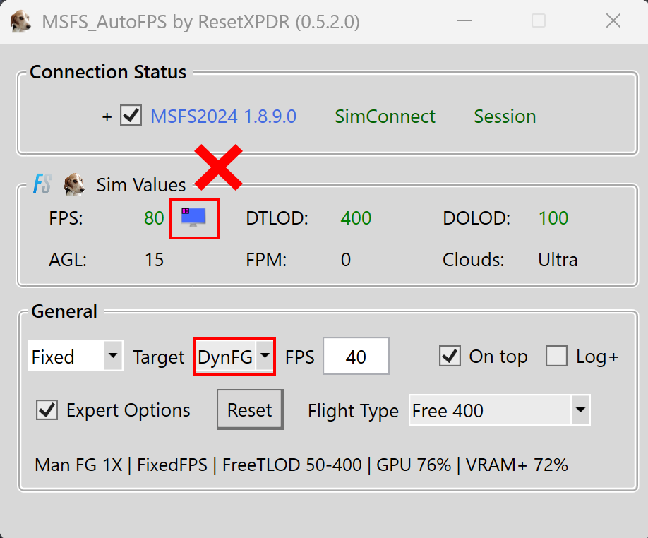Click the DOLOD value 100

click(x=553, y=218)
